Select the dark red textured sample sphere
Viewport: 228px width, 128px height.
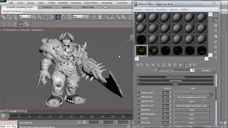pyautogui.click(x=141, y=39)
